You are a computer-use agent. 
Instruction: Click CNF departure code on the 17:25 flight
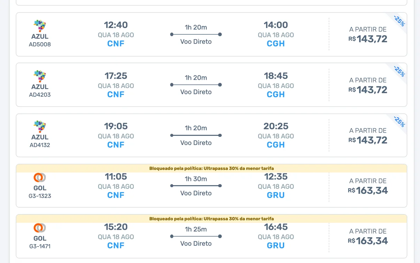tap(116, 94)
